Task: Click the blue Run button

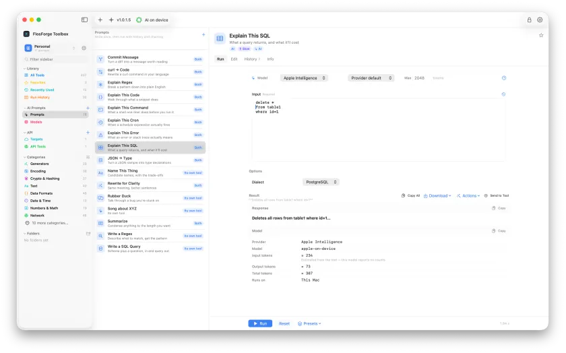Action: (260, 324)
